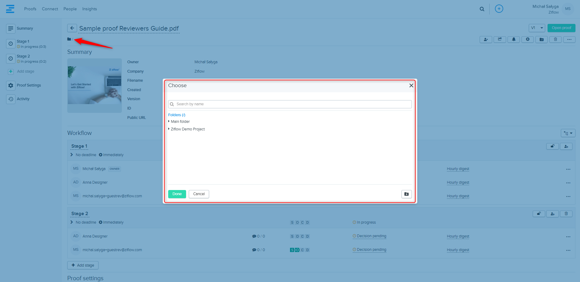The width and height of the screenshot is (580, 282).
Task: Expand the Main folder tree item
Action: point(169,121)
